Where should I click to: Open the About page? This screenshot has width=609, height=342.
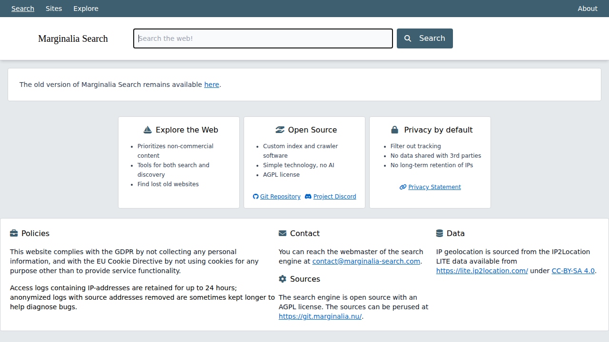click(588, 9)
